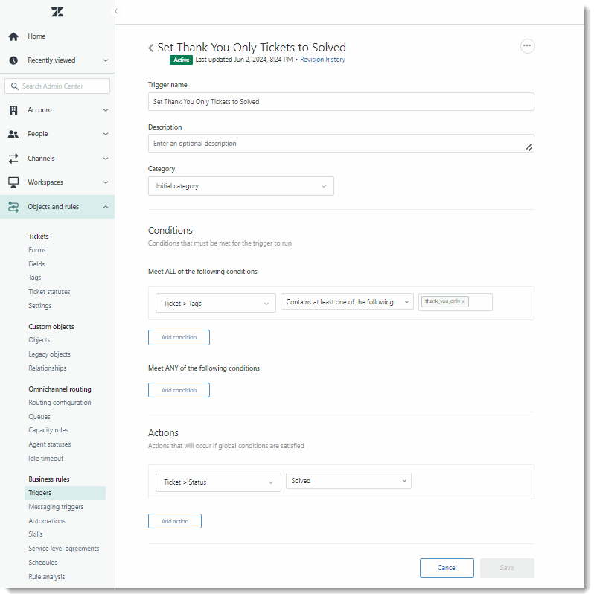Focus the Description text field
Viewport: 594px width, 594px height.
pos(341,144)
